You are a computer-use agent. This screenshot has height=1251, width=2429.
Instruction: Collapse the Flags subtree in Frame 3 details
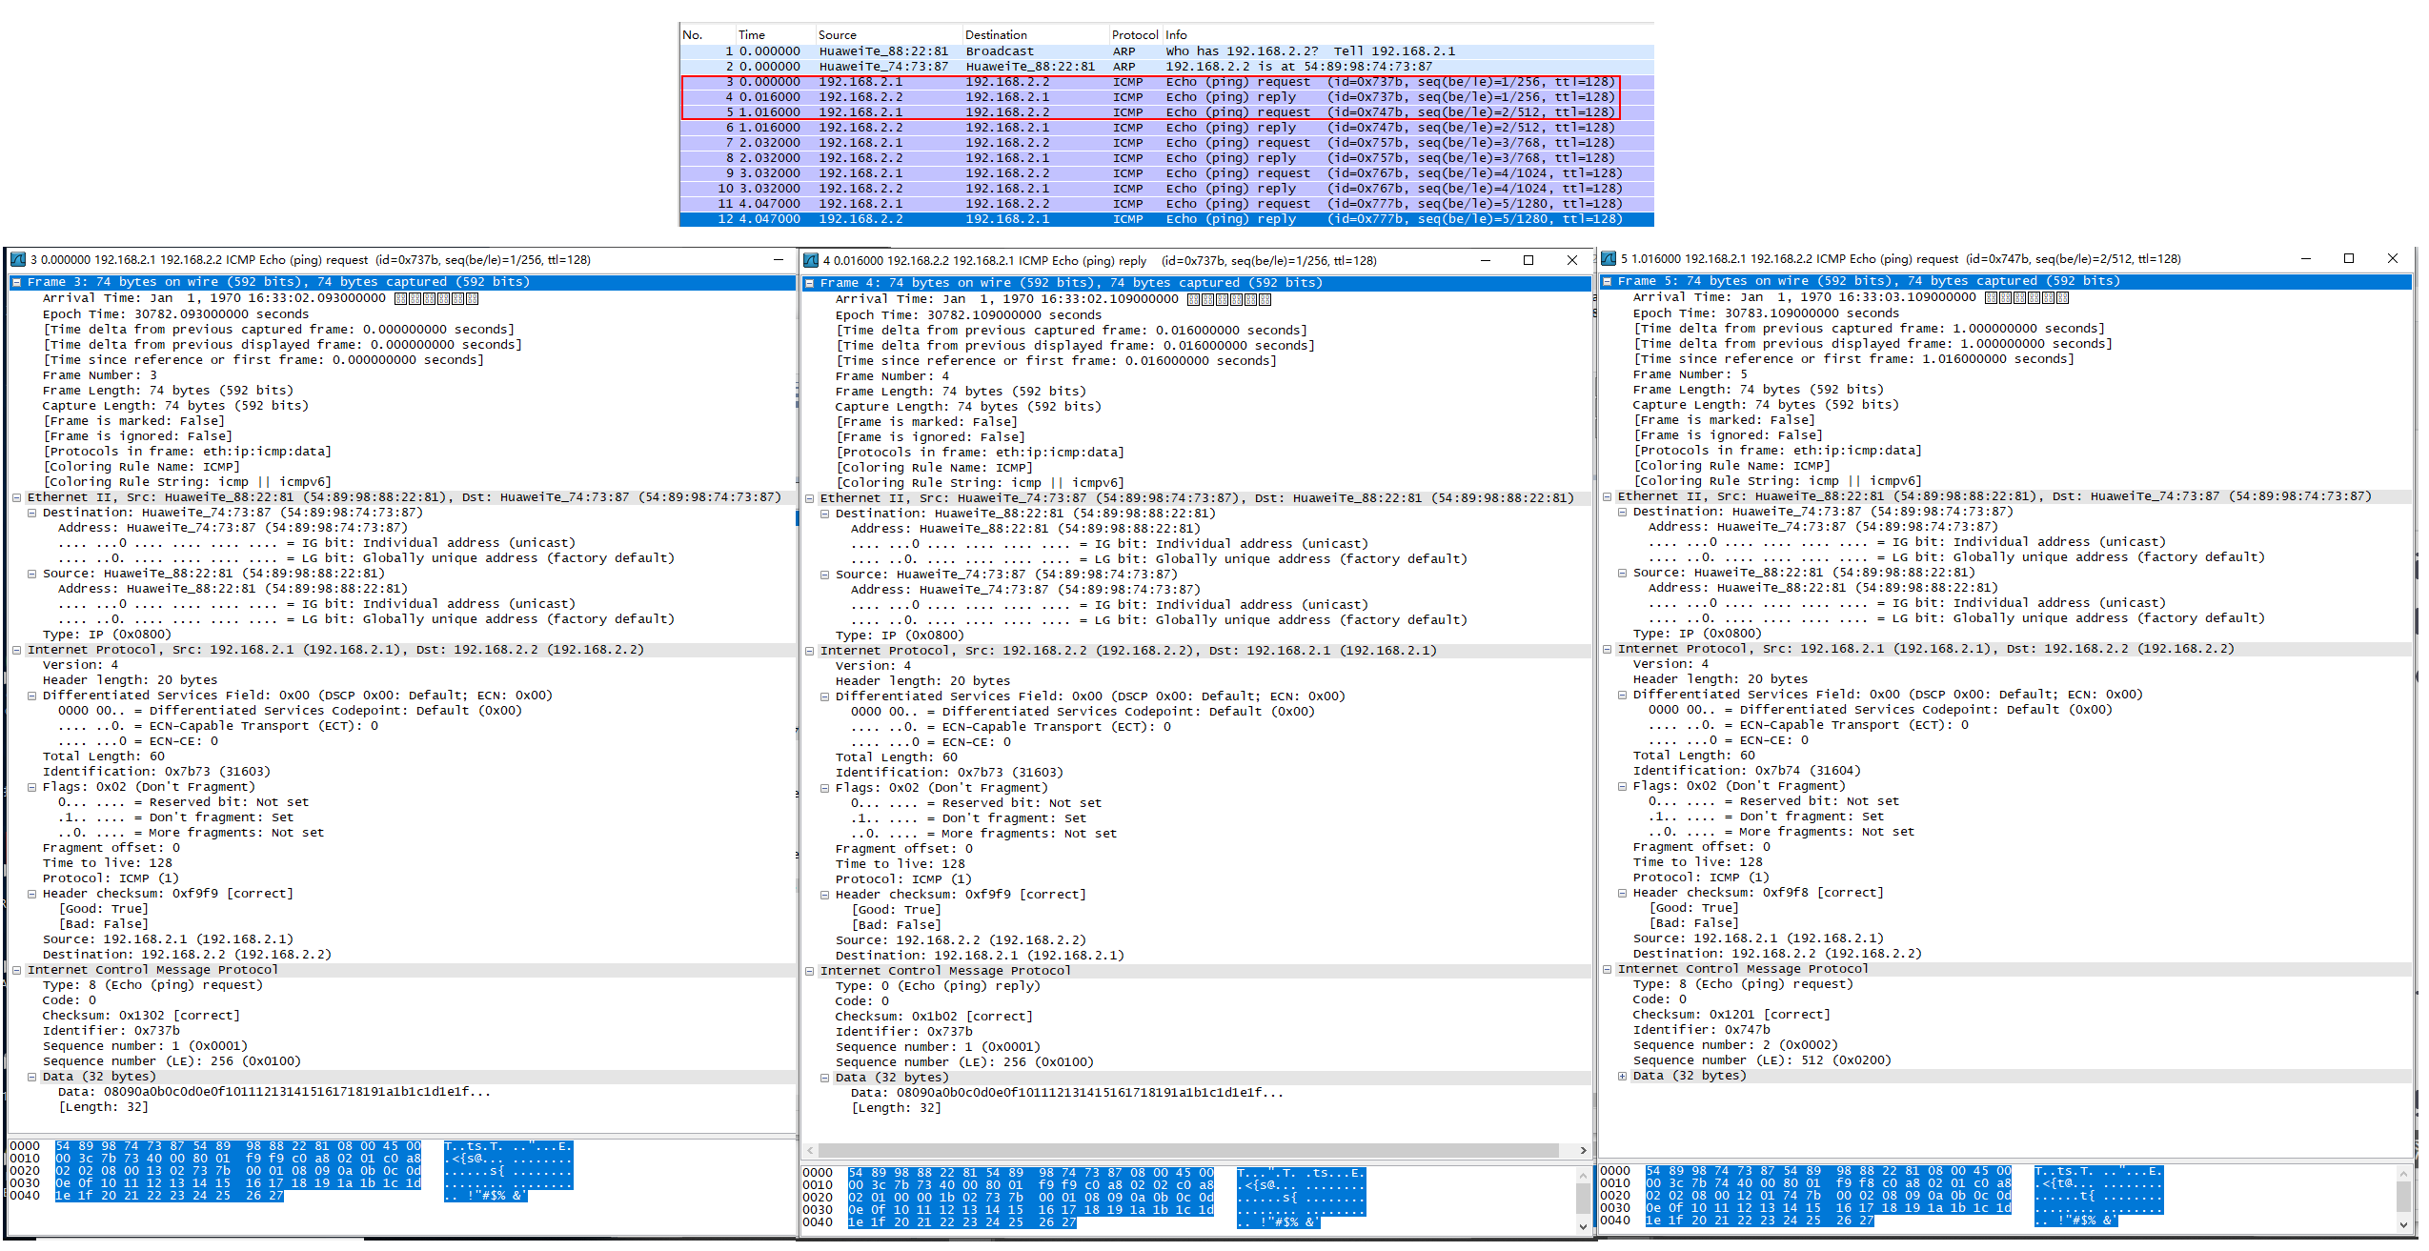32,786
